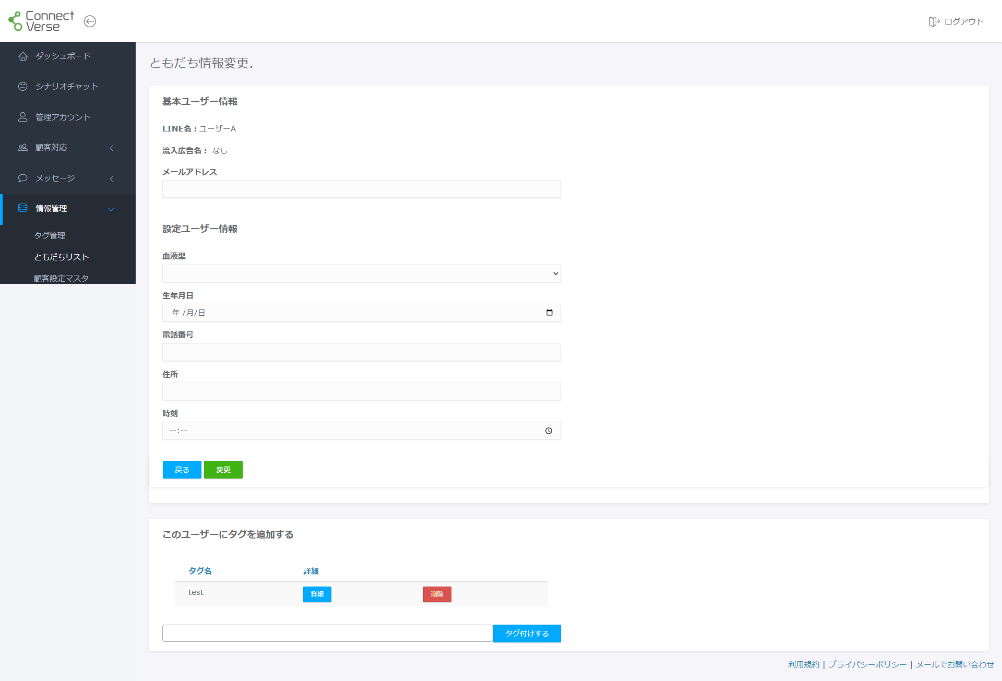Click red 削除 button for test tag
The width and height of the screenshot is (1002, 681).
coord(437,594)
